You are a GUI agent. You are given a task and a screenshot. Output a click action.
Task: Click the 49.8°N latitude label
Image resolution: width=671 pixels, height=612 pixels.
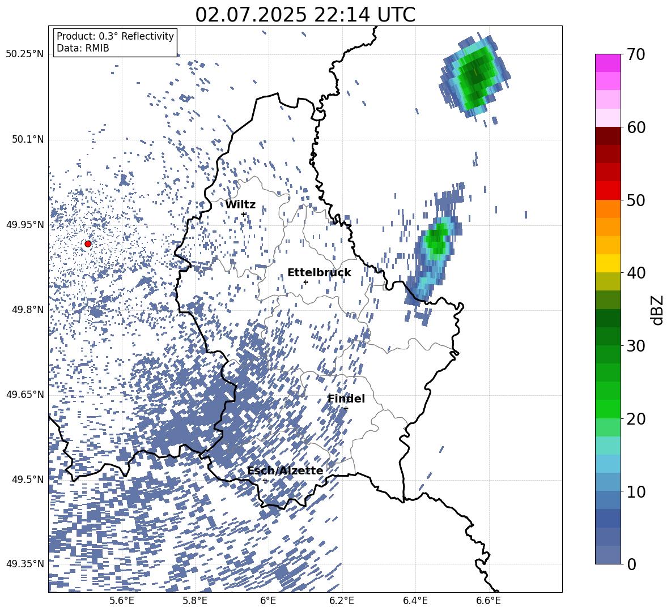coord(27,309)
